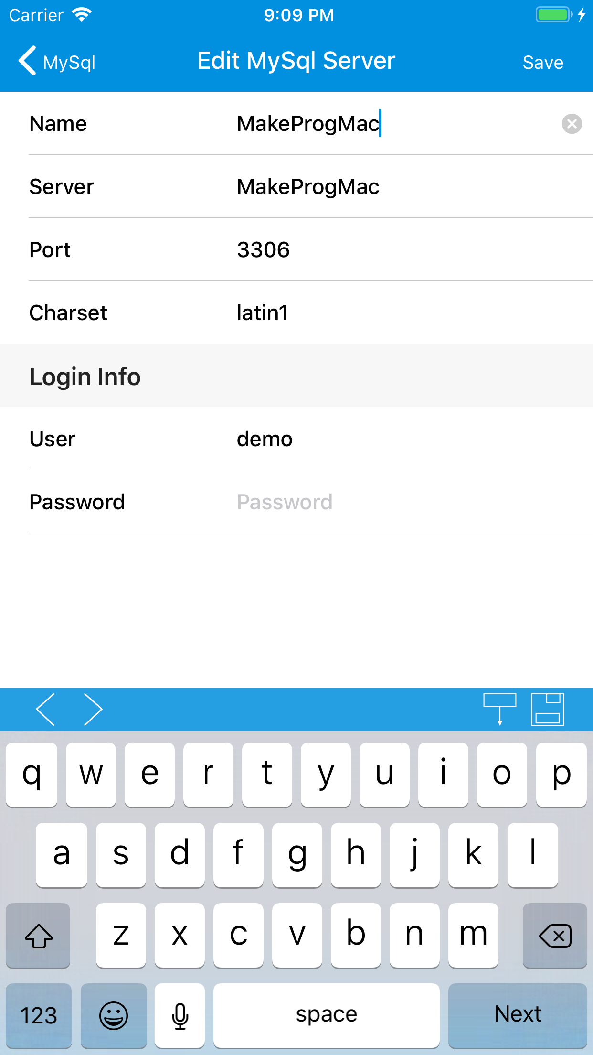Open the emoji keyboard
593x1055 pixels.
coord(114,1015)
